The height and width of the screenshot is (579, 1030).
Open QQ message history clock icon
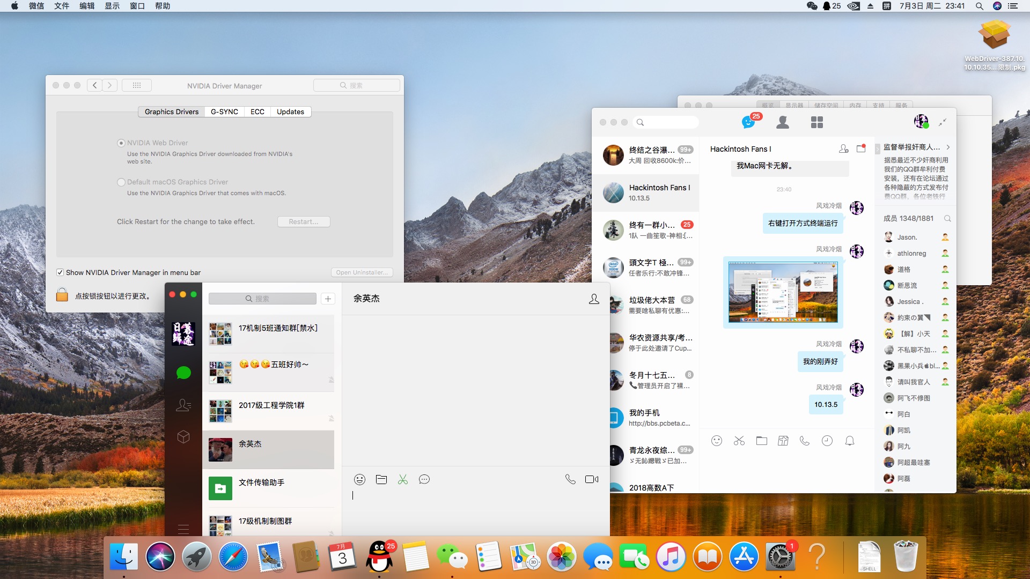(827, 441)
